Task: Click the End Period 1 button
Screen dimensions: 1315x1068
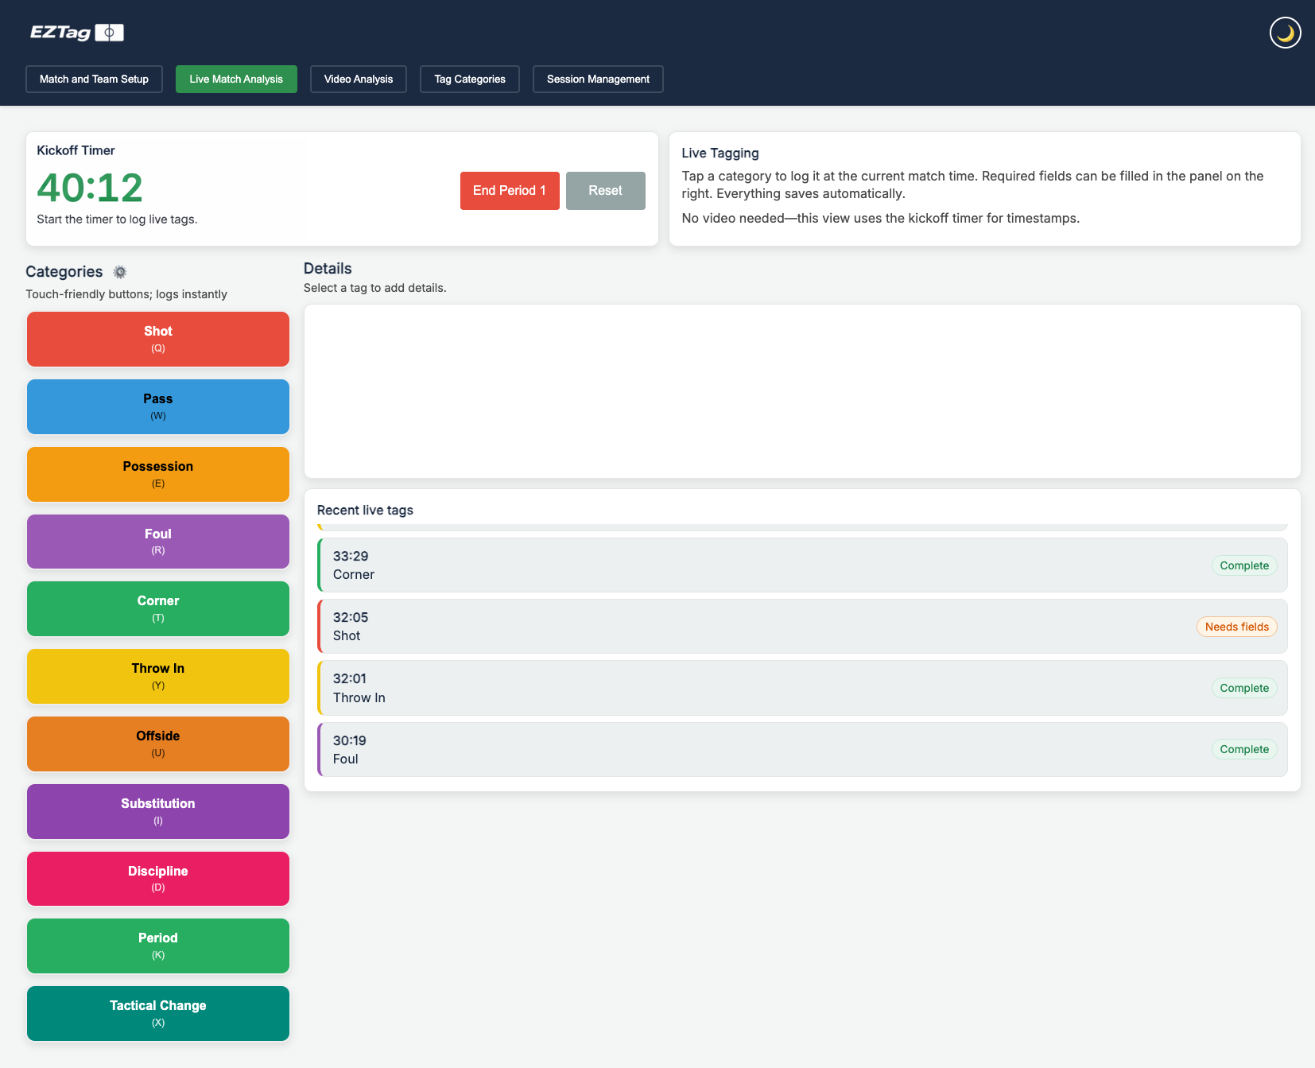Action: pyautogui.click(x=509, y=190)
